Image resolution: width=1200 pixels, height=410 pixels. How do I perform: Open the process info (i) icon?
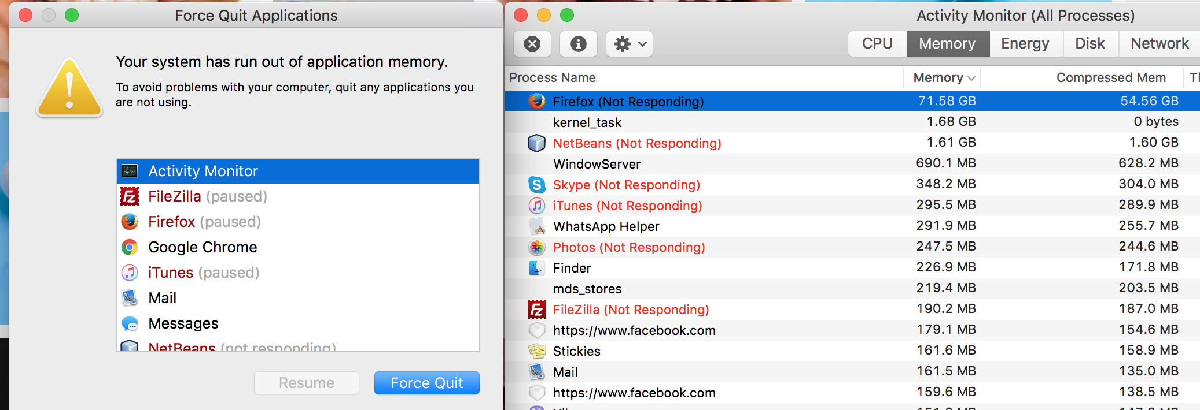(578, 44)
